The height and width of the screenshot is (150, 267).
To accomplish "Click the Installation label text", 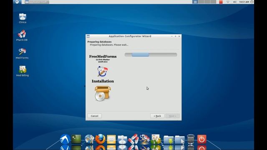I will [x=103, y=81].
